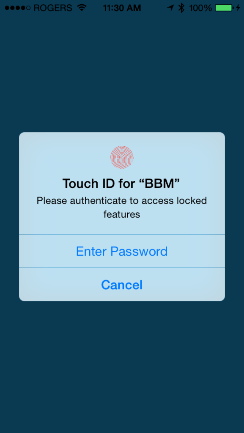Click the first filled signal strength dot
Viewport: 244px width, 433px height.
tap(7, 8)
